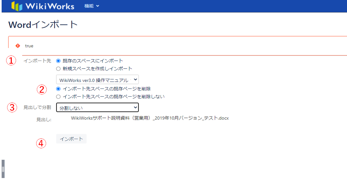Choose インポート先スペースの既存ページを削除しない radio button
The image size is (347, 194).
pyautogui.click(x=58, y=96)
